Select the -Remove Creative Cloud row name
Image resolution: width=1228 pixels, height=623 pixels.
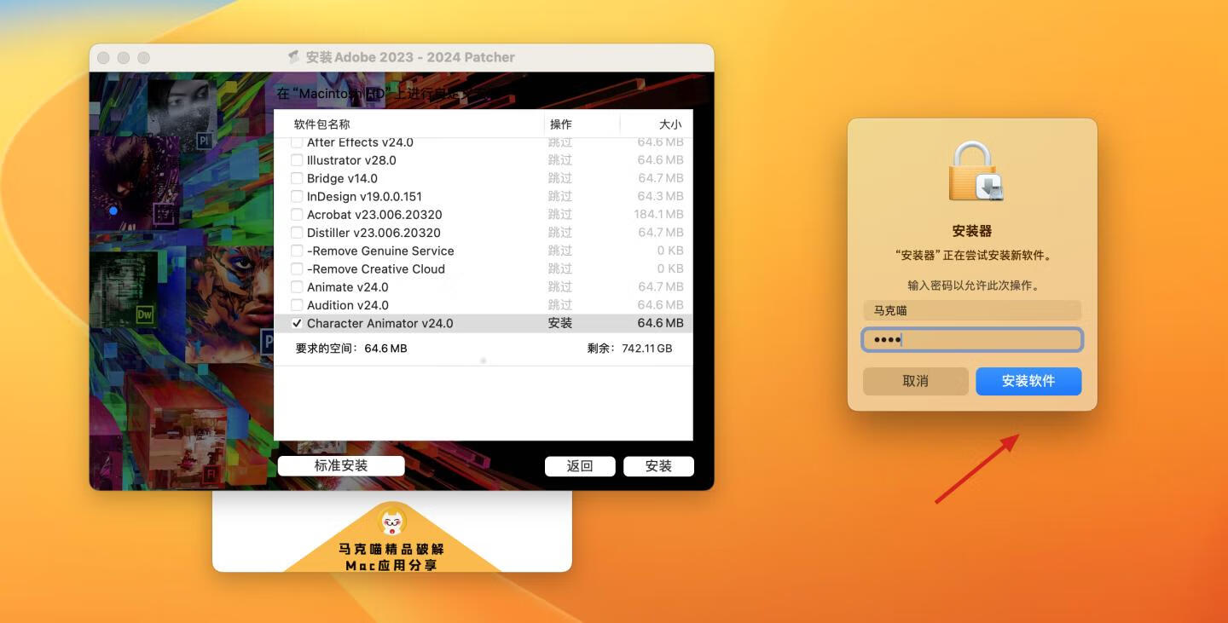click(x=376, y=268)
